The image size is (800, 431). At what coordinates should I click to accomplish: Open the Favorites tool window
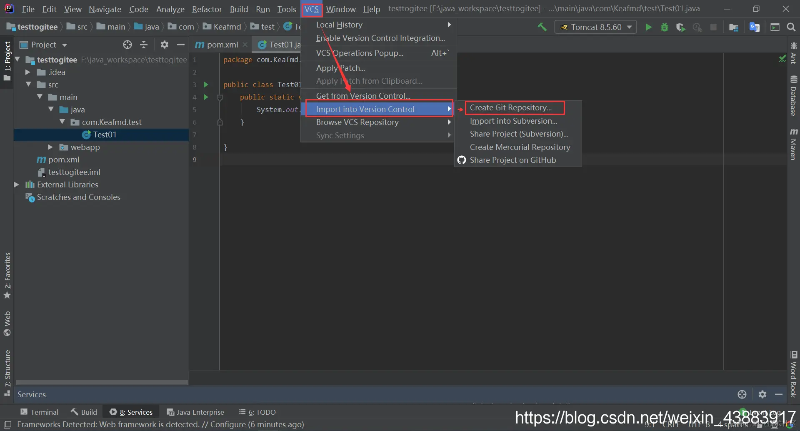(7, 276)
